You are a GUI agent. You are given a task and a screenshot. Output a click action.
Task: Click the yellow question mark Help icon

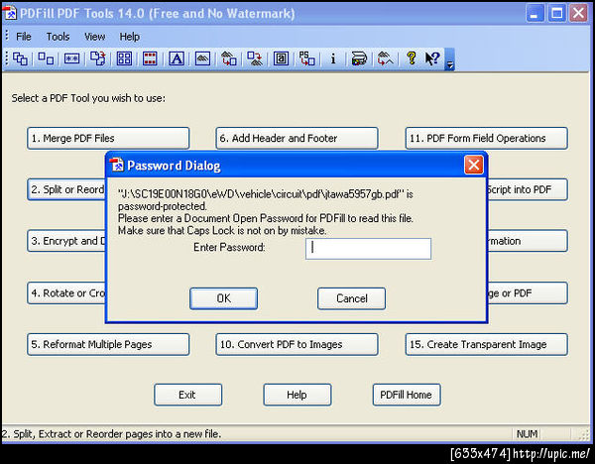click(412, 58)
